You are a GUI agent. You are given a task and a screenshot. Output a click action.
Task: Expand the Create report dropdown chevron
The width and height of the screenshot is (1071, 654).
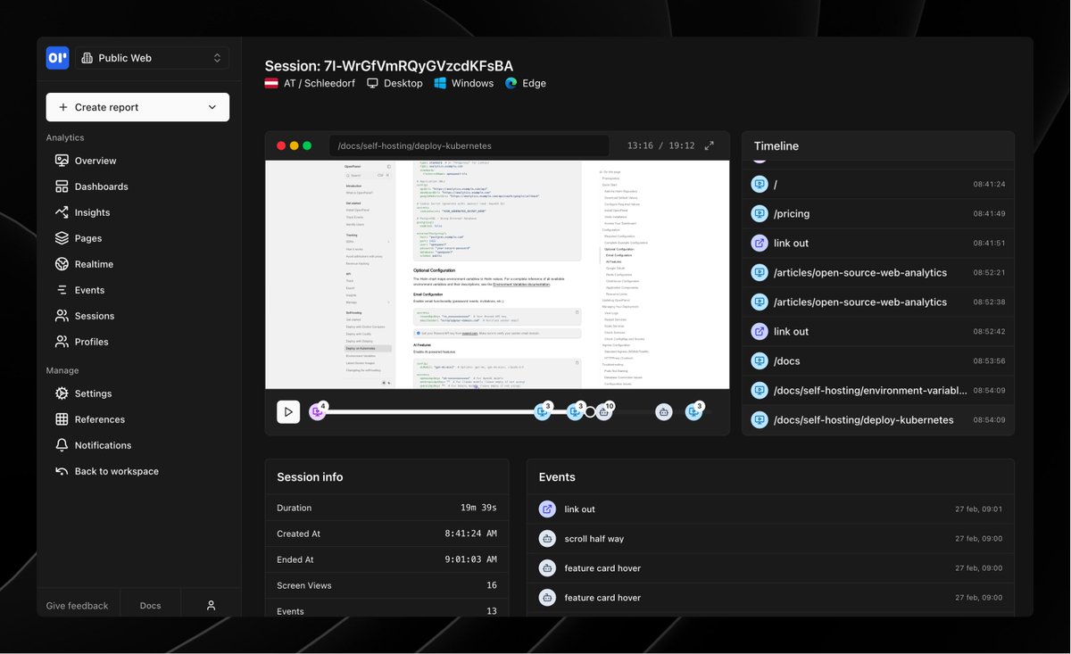click(x=212, y=107)
